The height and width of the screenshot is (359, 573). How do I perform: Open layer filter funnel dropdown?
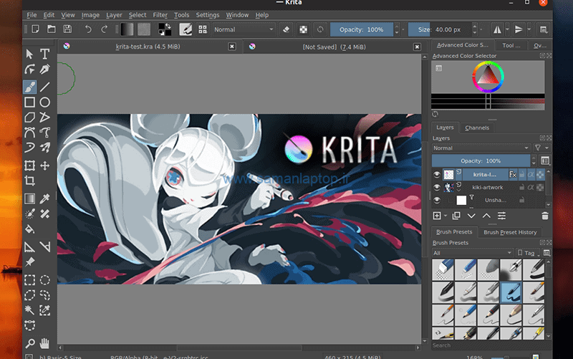pyautogui.click(x=541, y=148)
